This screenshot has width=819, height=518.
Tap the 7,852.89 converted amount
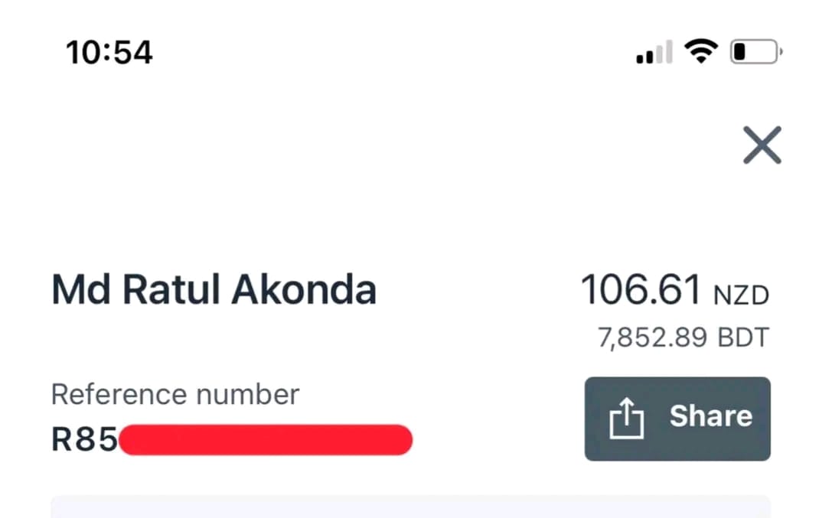point(653,337)
